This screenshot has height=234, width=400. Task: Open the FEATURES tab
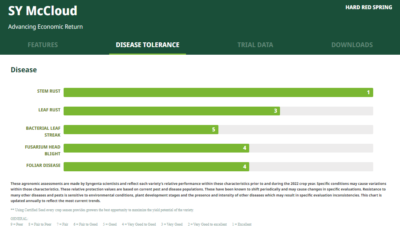(43, 45)
